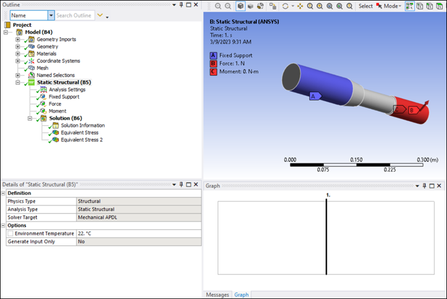Click the red Moment legend swatch C
The width and height of the screenshot is (447, 299).
click(213, 72)
